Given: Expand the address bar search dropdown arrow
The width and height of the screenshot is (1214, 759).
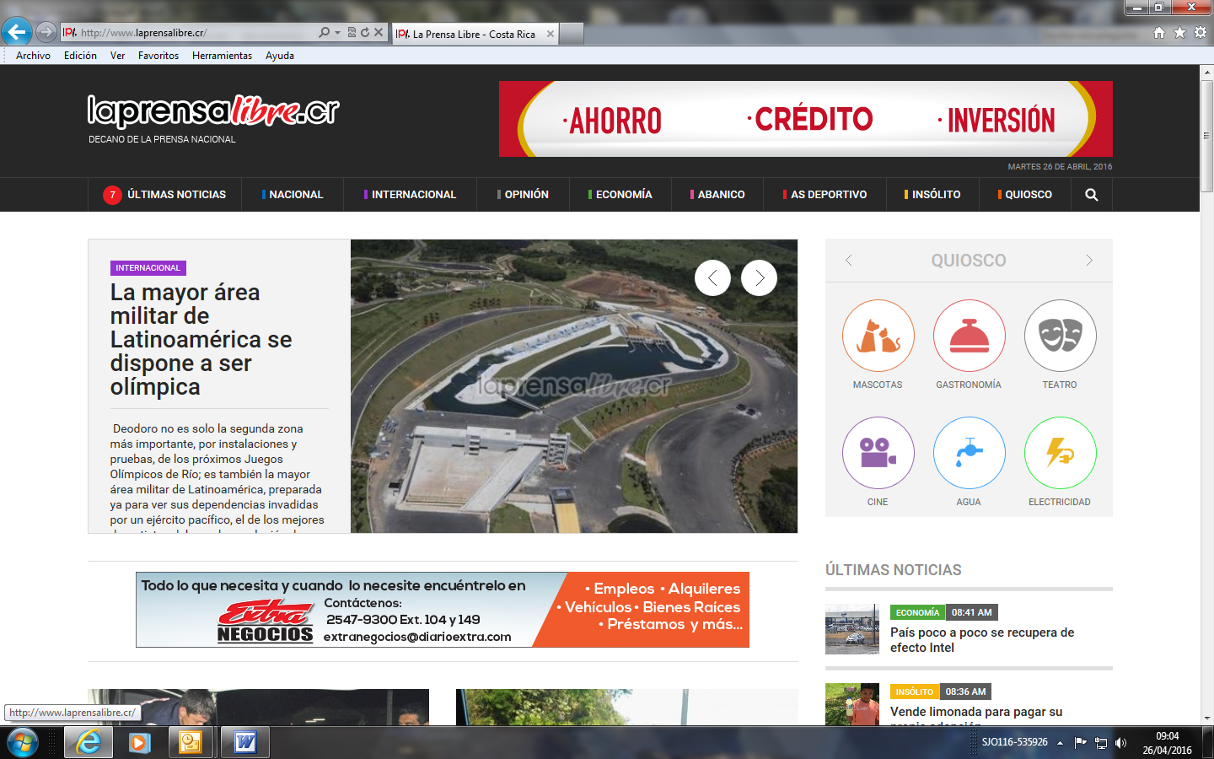Looking at the screenshot, I should click(x=338, y=33).
